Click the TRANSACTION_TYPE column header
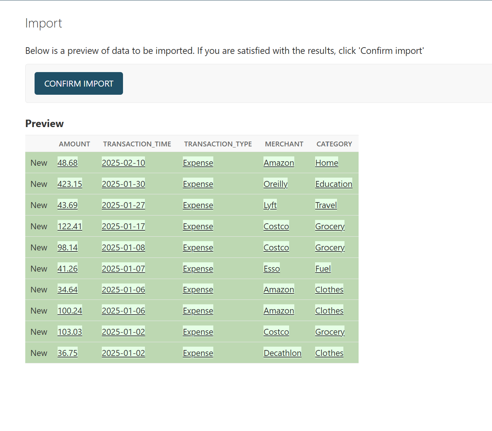This screenshot has width=492, height=431. [x=218, y=144]
